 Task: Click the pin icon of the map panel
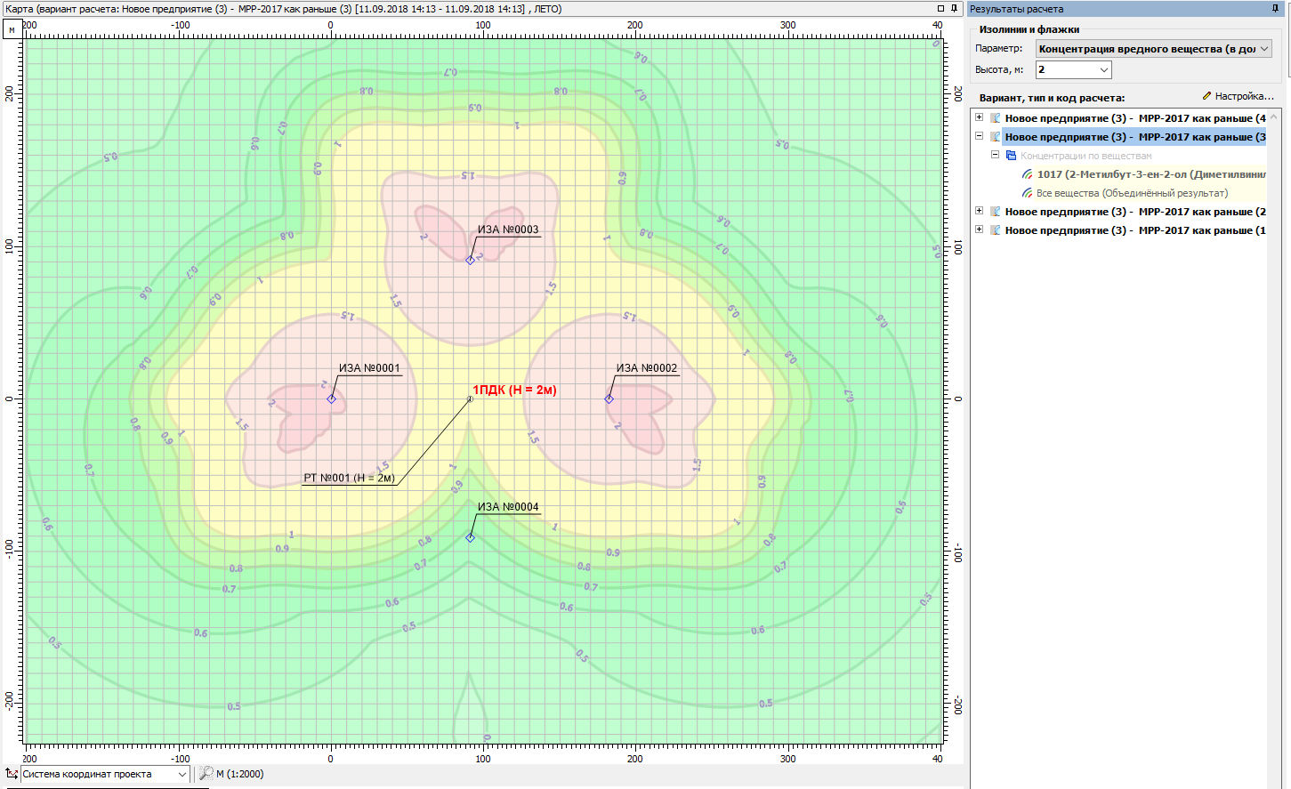tap(954, 8)
